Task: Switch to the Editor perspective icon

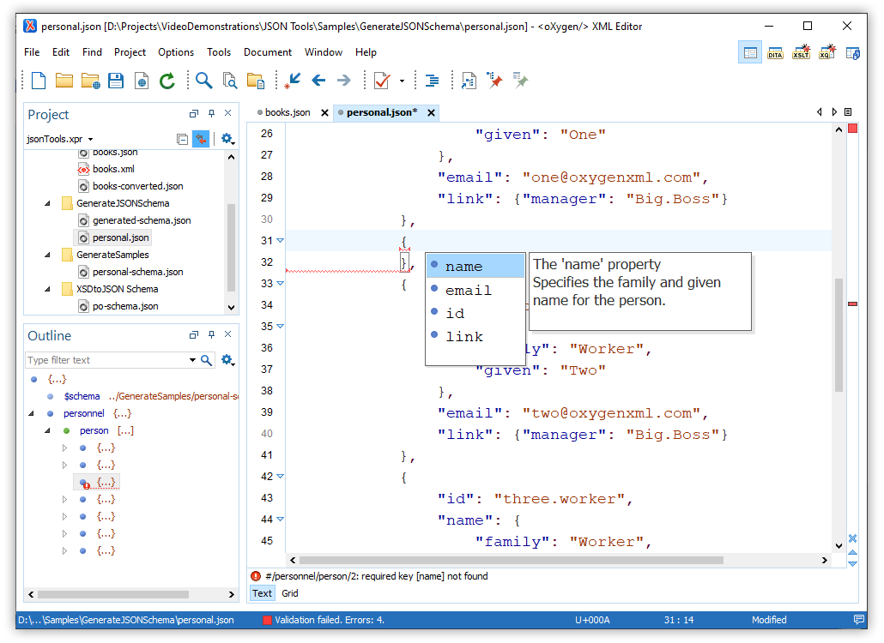Action: click(750, 53)
